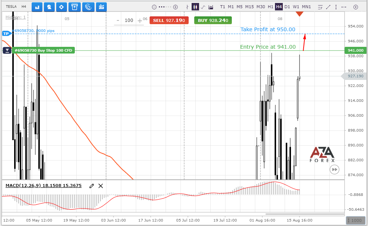Open the circled down-arrow toolbar menu
Image resolution: width=368 pixels, height=226 pixels.
(x=356, y=7)
